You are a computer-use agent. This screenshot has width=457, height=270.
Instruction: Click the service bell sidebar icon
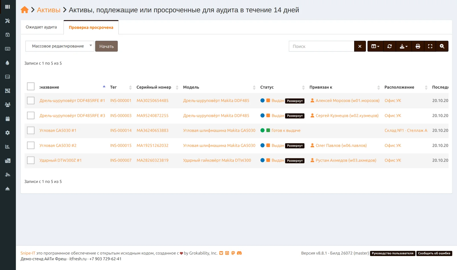point(8,189)
